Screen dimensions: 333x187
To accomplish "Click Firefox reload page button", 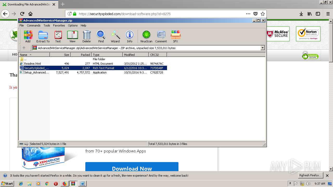I will (22, 14).
